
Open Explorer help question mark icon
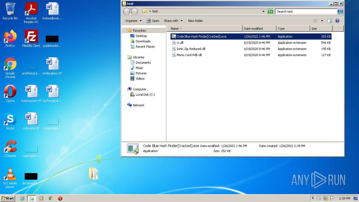pyautogui.click(x=337, y=21)
